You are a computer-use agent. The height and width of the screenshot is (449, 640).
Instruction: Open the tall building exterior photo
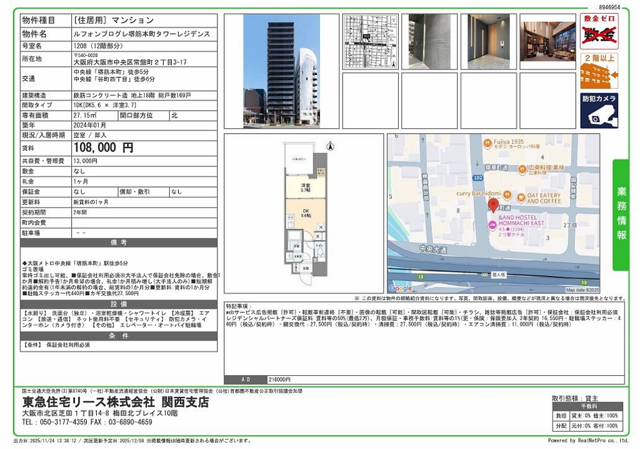(x=282, y=71)
